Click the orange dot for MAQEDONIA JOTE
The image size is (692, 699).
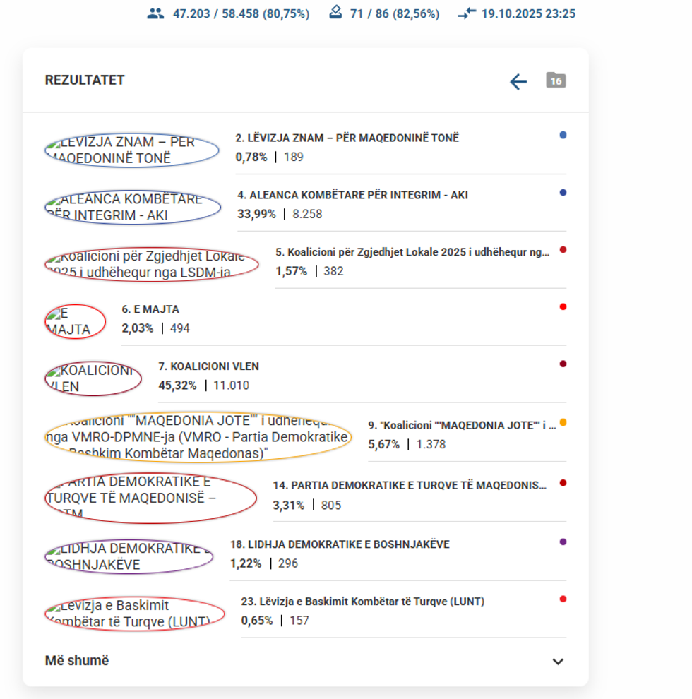[563, 423]
